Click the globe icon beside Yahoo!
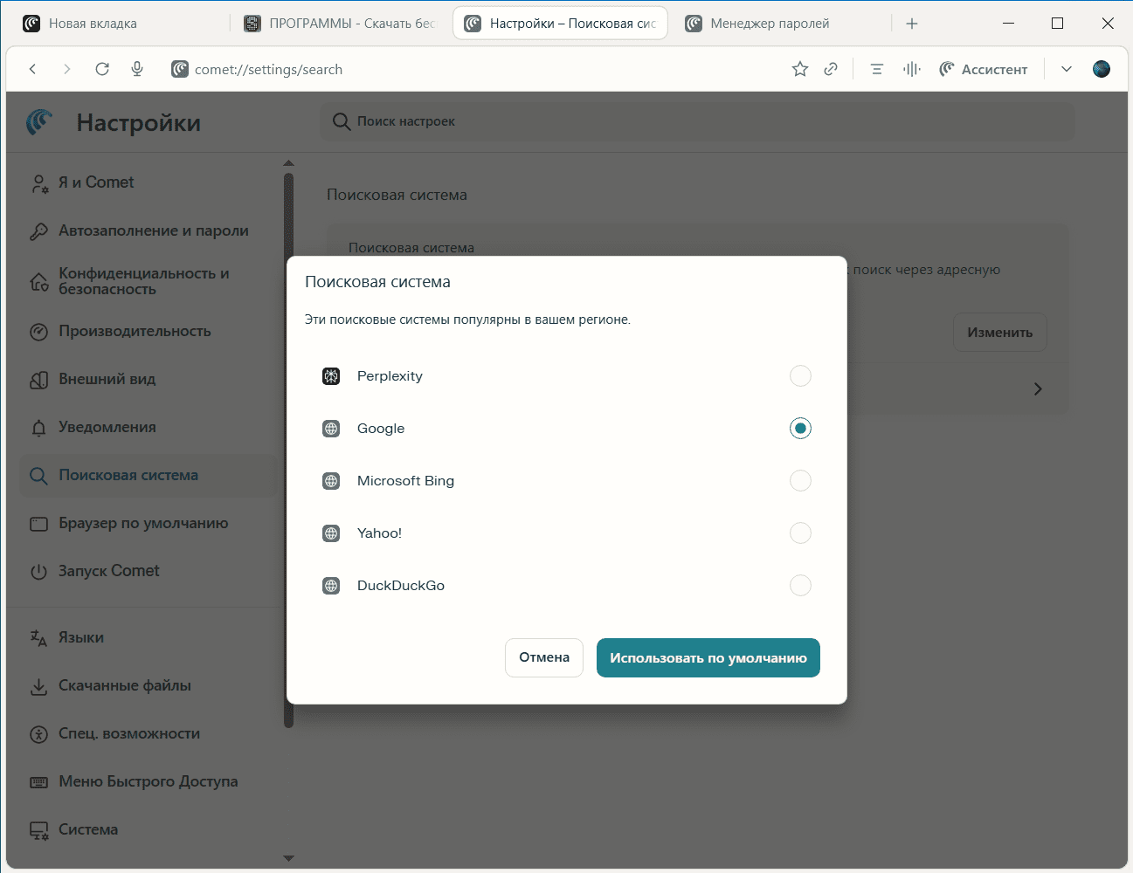The image size is (1133, 873). tap(331, 533)
